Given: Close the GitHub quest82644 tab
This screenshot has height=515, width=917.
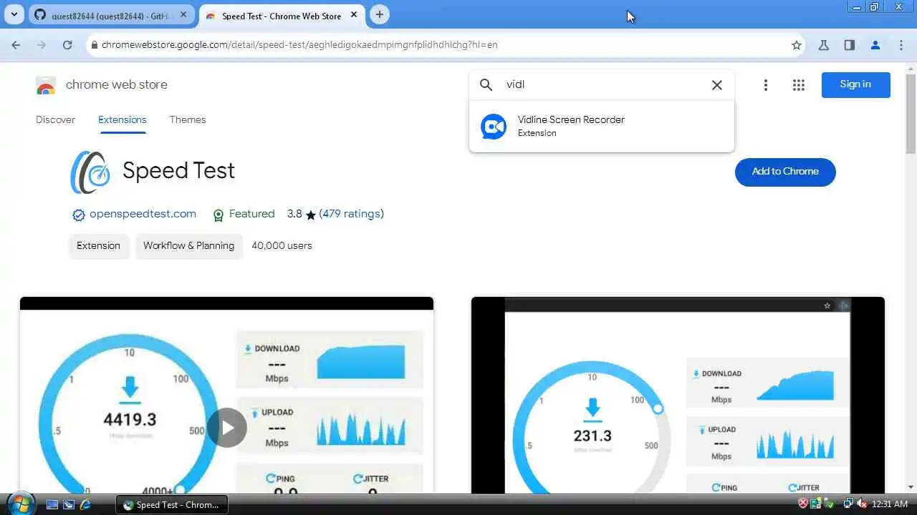Looking at the screenshot, I should pos(184,14).
